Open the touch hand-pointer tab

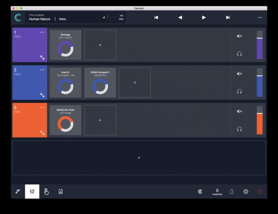46,192
